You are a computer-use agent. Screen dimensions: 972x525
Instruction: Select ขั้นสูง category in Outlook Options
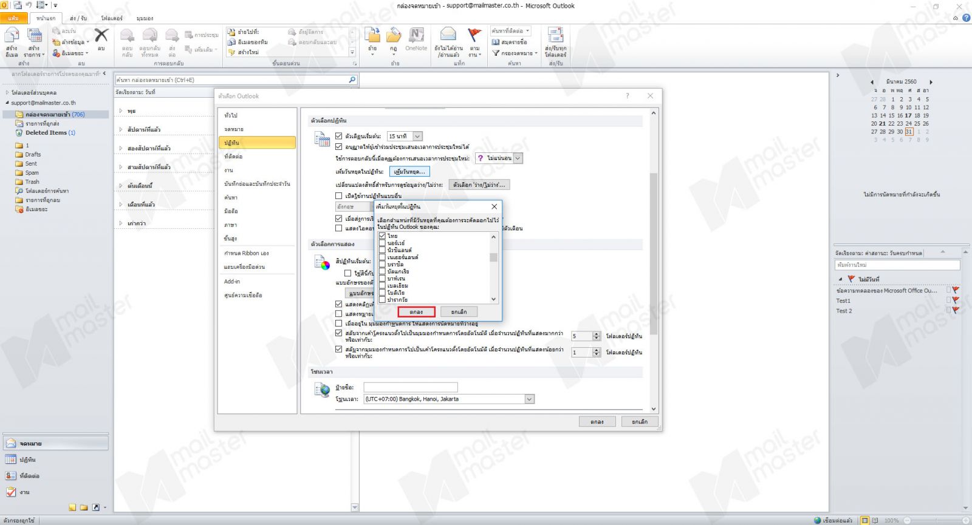coord(257,239)
